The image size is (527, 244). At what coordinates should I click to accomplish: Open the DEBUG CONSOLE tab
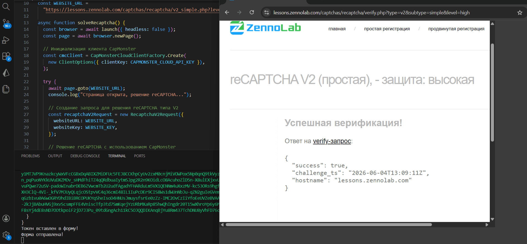coord(85,156)
